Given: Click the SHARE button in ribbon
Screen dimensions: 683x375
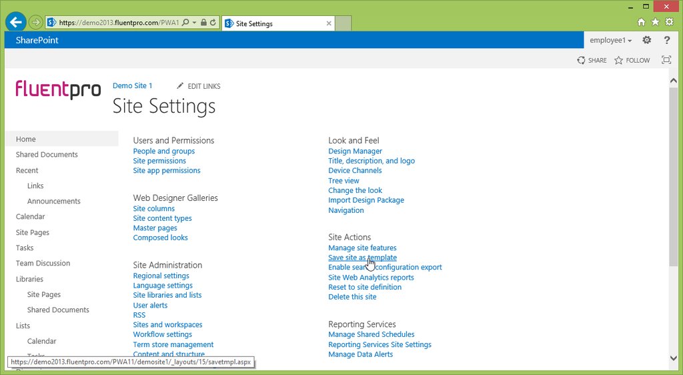Looking at the screenshot, I should click(592, 60).
